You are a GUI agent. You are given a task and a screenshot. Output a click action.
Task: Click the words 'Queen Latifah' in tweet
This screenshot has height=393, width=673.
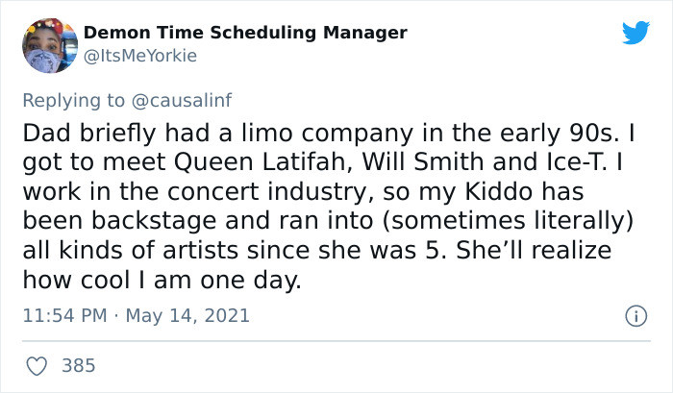coord(263,162)
